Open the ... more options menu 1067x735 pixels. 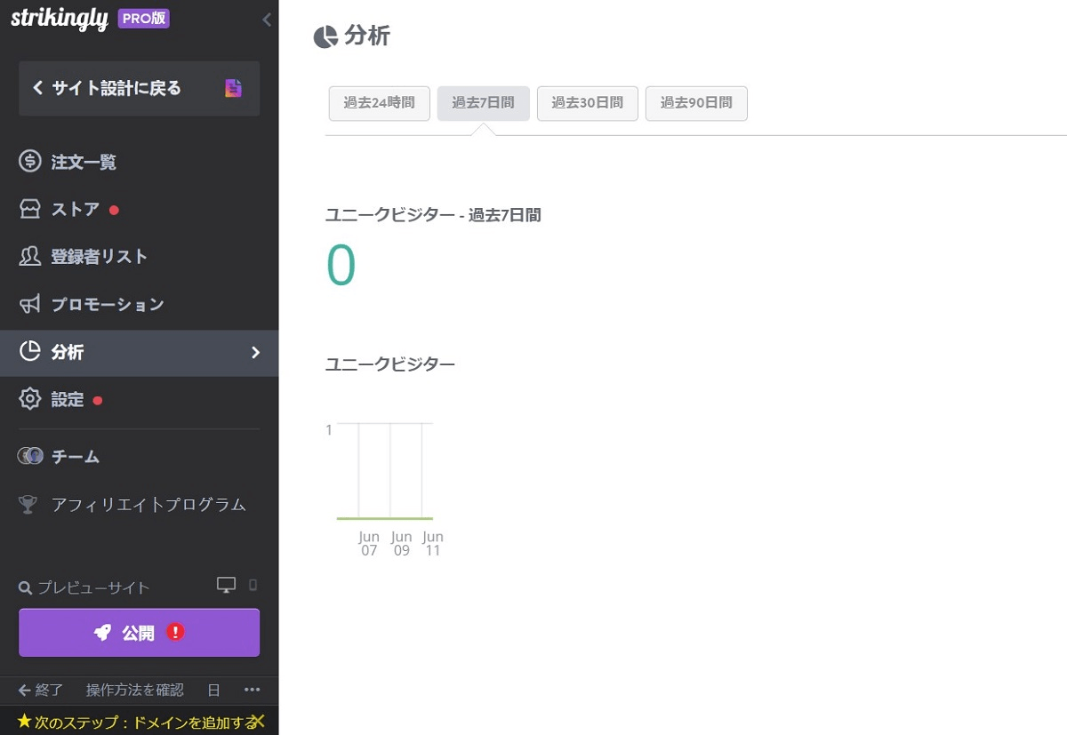[252, 690]
